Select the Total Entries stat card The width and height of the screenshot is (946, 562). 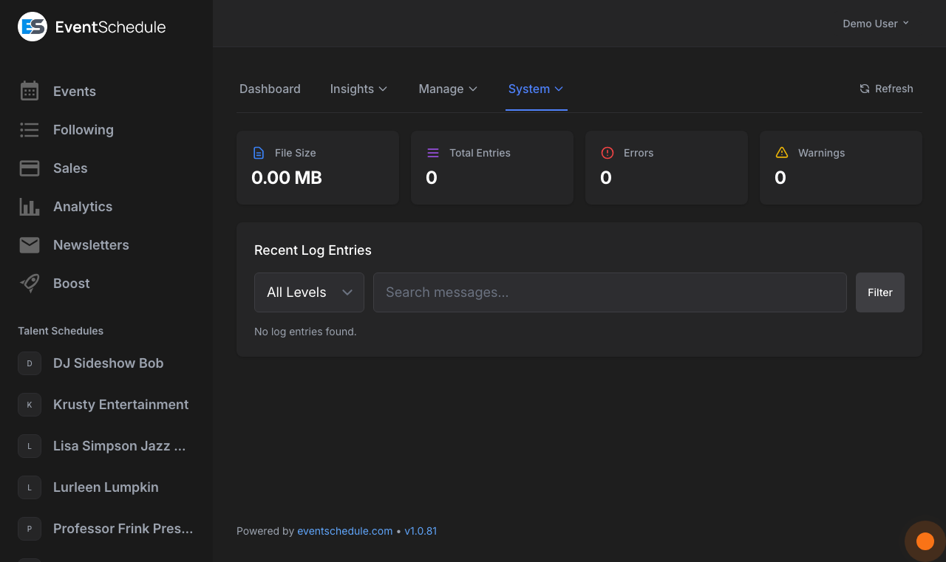pyautogui.click(x=492, y=168)
